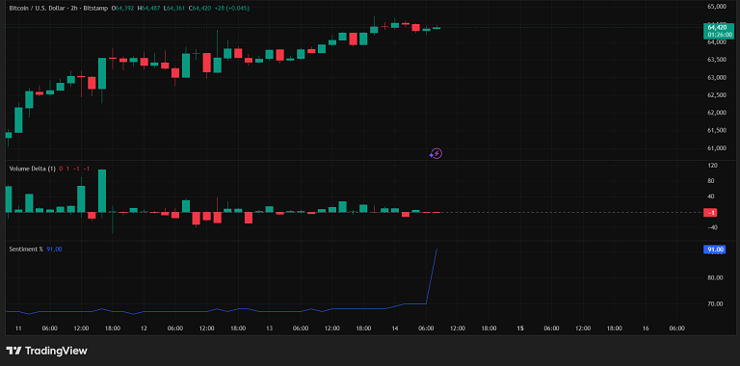
Task: Click the 01:26:00 candle countdown timer
Action: coord(718,35)
